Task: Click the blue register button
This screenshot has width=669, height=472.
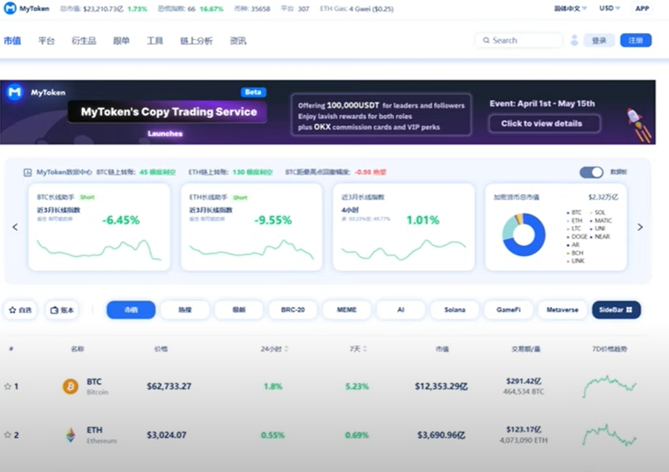Action: point(635,40)
